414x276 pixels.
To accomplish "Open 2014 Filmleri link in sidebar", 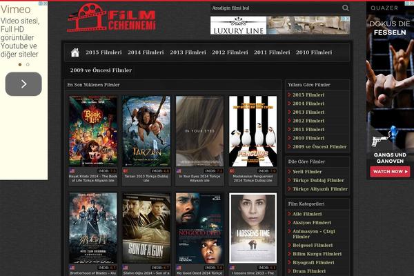I will [x=308, y=103].
